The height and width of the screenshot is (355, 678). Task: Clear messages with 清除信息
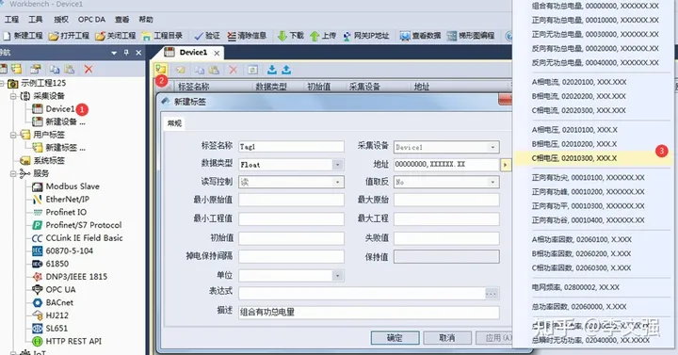point(247,36)
